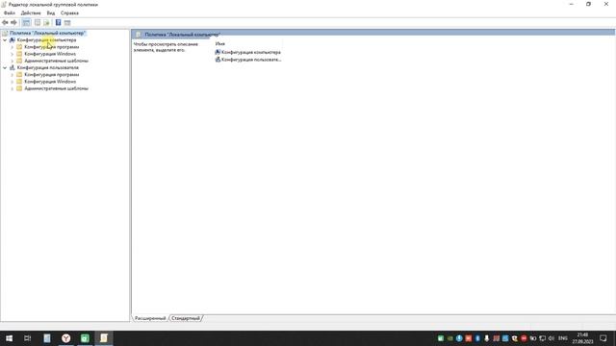Select Конфигурация пользователя in the tree

coord(47,68)
